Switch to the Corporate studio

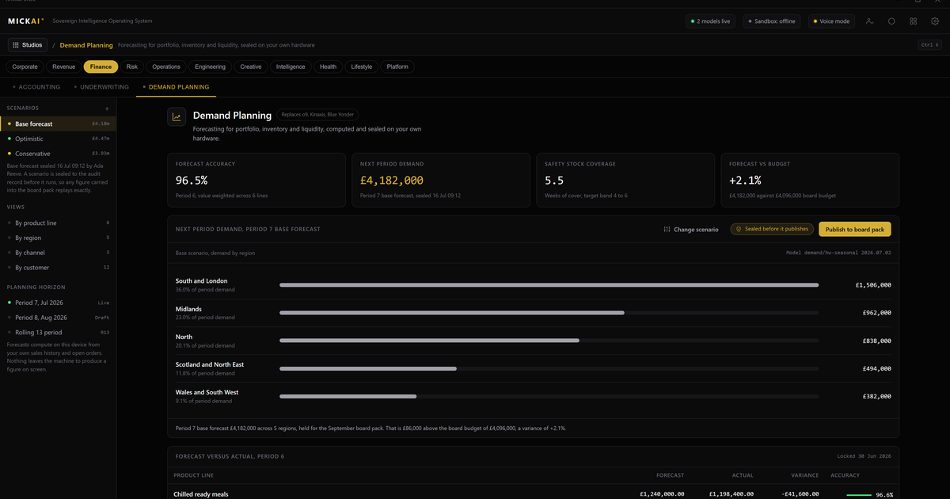click(25, 67)
